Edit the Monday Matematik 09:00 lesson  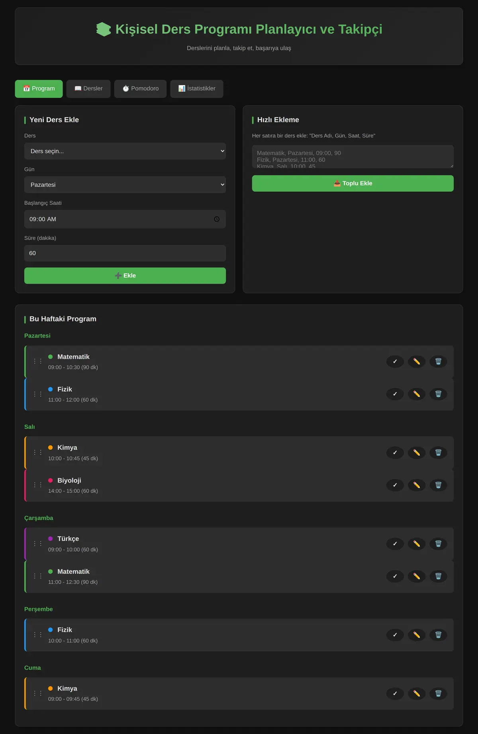coord(417,361)
